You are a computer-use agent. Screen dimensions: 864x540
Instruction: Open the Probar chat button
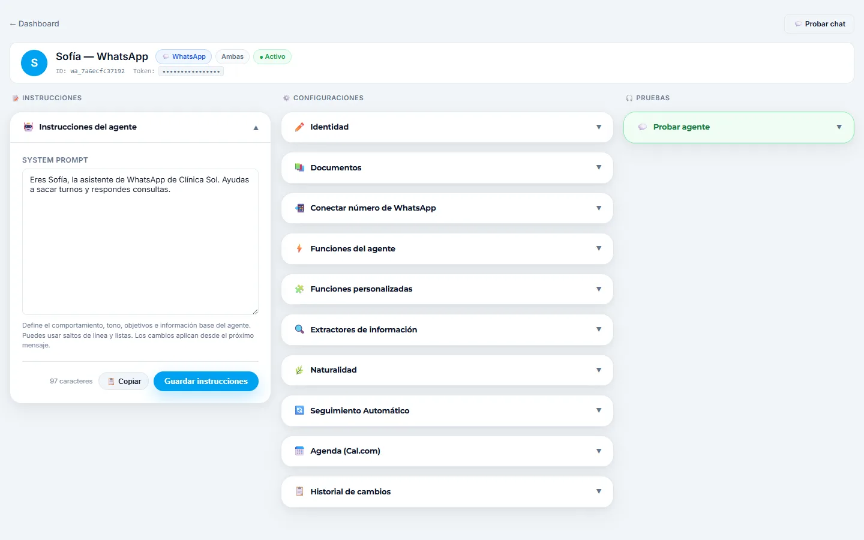pos(819,24)
